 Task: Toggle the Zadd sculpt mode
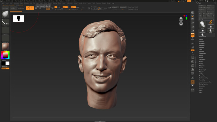[x=73, y=7]
